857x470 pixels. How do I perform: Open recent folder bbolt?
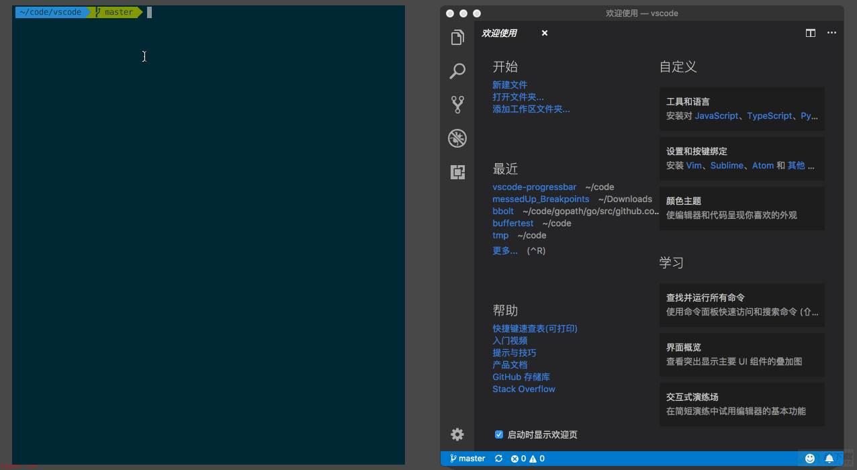[503, 211]
